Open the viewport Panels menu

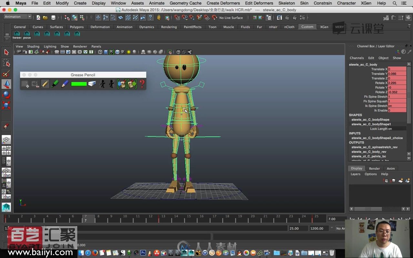(96, 46)
